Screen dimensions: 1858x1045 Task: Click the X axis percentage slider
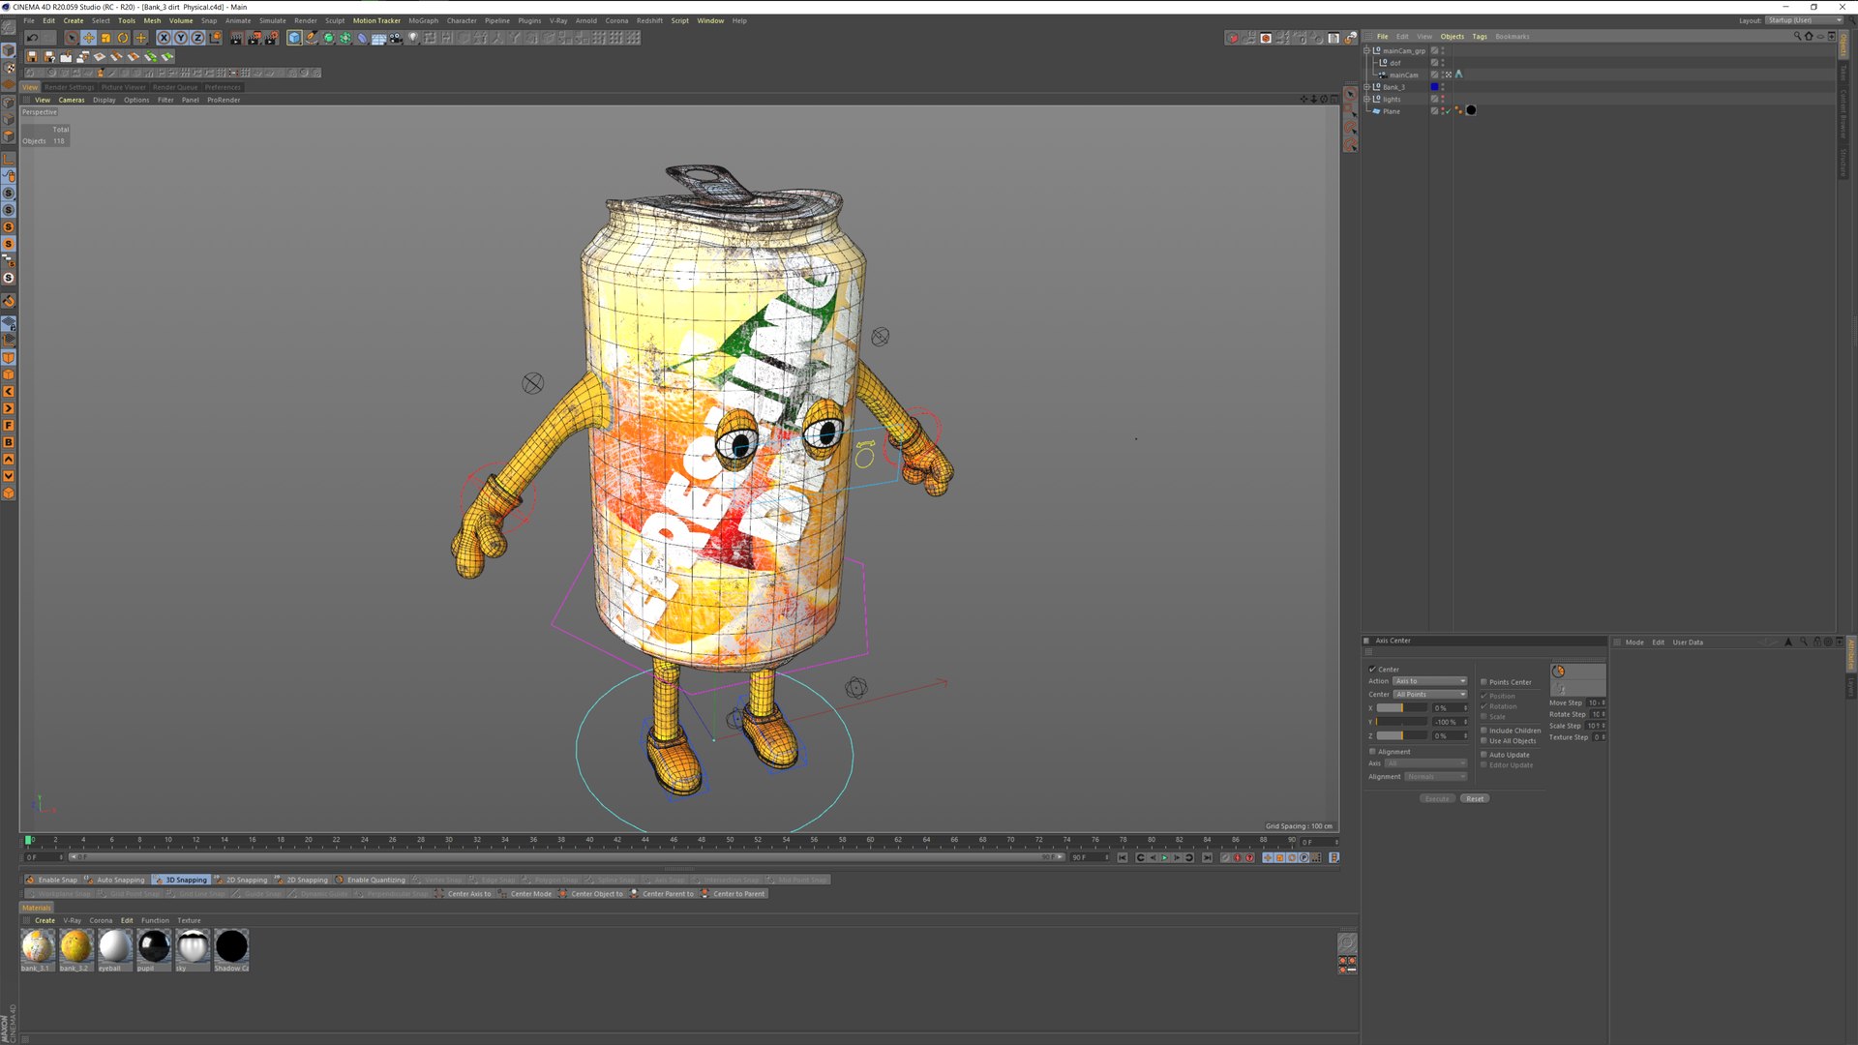(x=1402, y=708)
